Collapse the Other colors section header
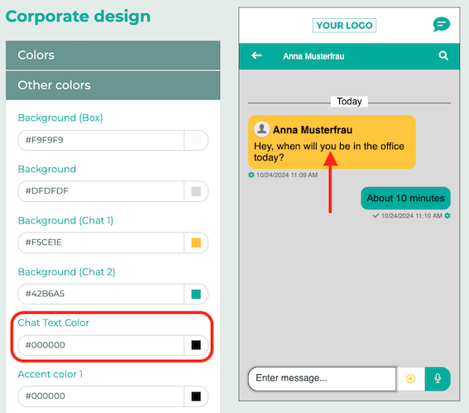This screenshot has width=469, height=413. pyautogui.click(x=113, y=85)
